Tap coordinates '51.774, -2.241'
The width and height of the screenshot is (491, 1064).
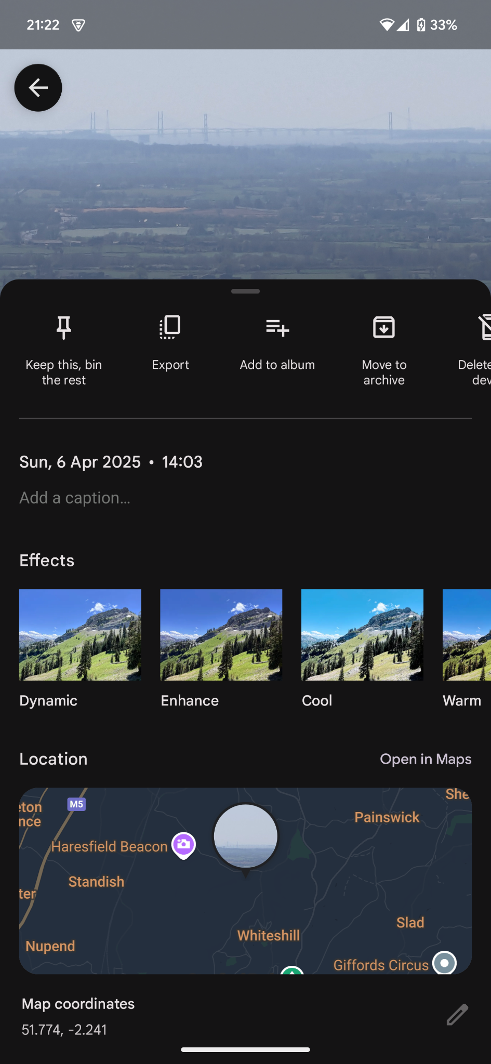(64, 1030)
